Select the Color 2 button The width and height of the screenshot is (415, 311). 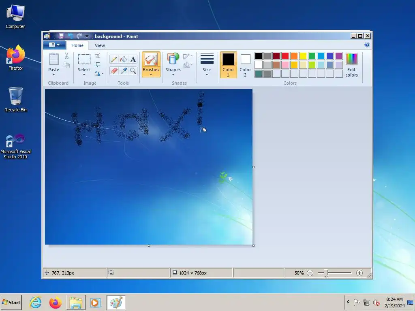point(245,65)
